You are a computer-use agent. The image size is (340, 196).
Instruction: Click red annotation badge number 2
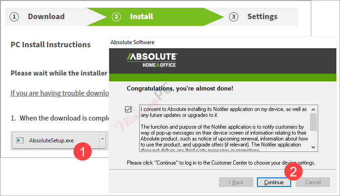coord(293,171)
